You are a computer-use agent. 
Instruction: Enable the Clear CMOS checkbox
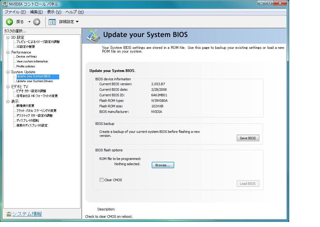(x=101, y=180)
